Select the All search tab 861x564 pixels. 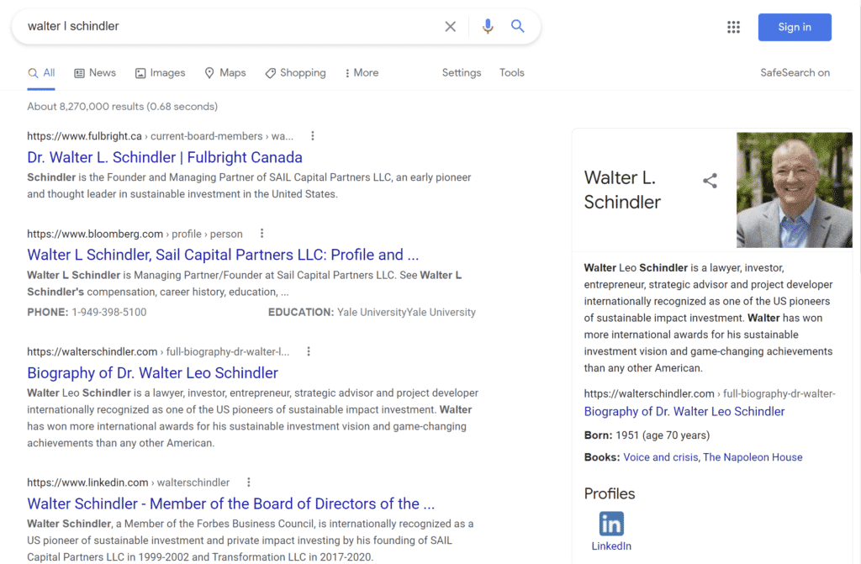tap(41, 73)
